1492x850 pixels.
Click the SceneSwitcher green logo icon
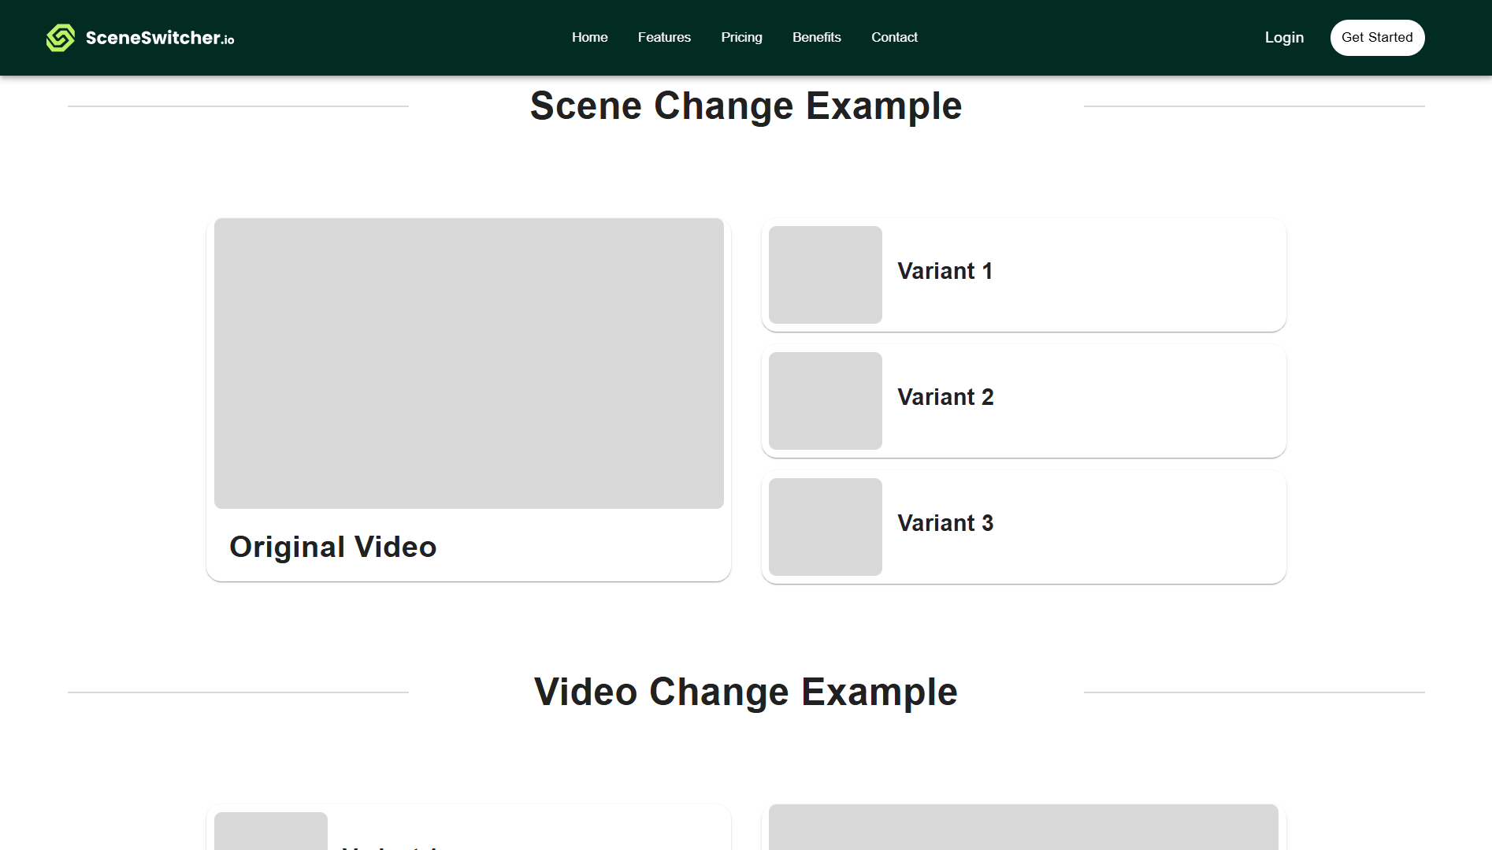pos(61,38)
